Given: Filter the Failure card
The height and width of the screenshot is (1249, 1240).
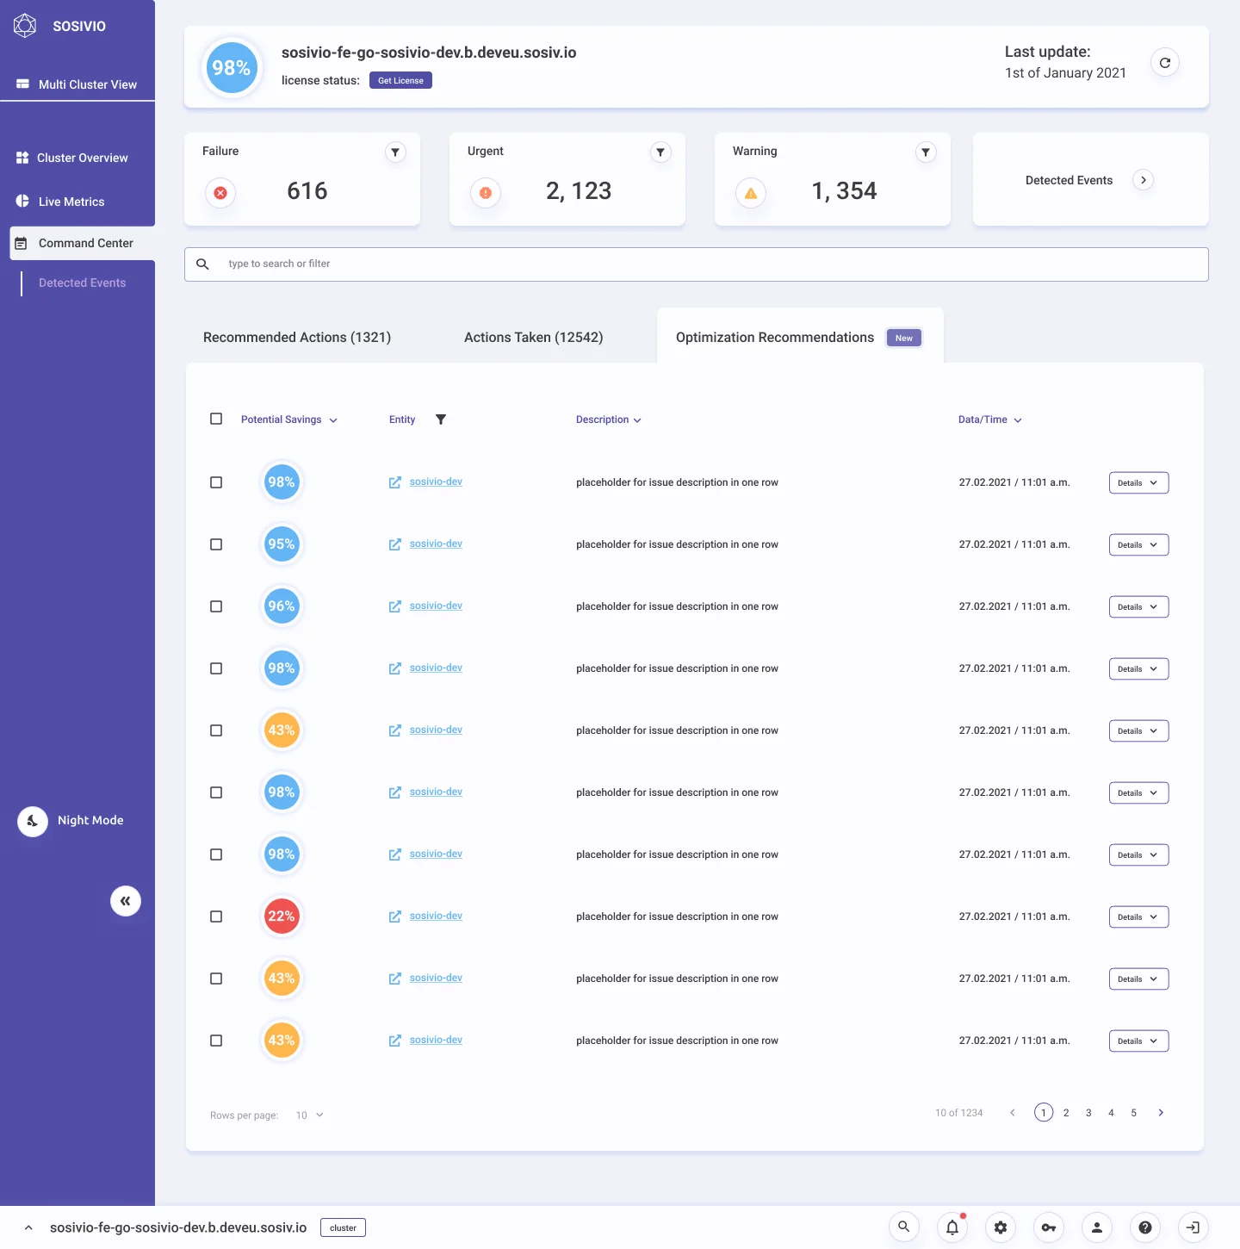Looking at the screenshot, I should point(395,152).
